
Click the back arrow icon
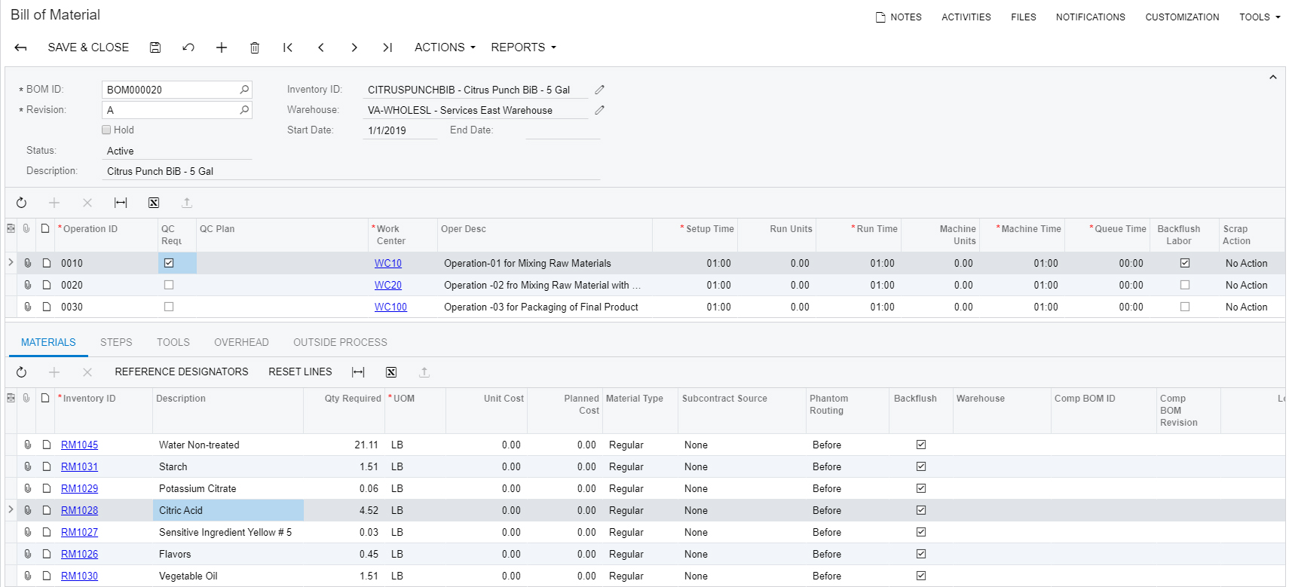pyautogui.click(x=20, y=47)
